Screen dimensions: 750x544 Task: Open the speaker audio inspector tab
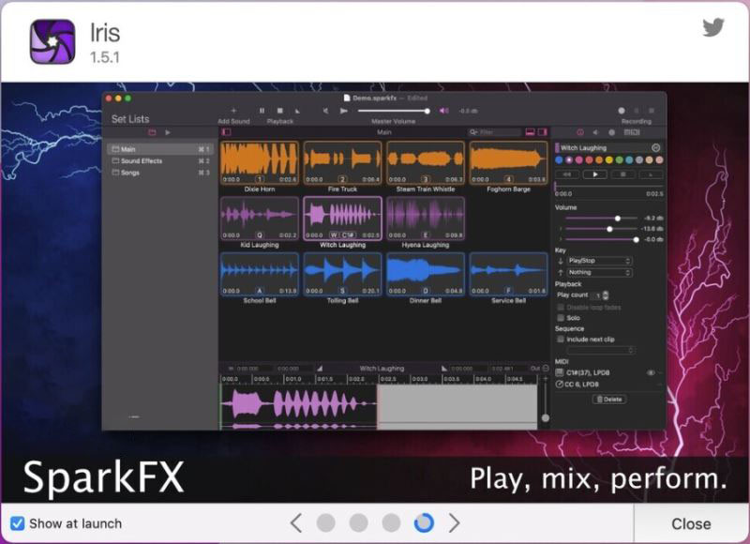coord(596,132)
